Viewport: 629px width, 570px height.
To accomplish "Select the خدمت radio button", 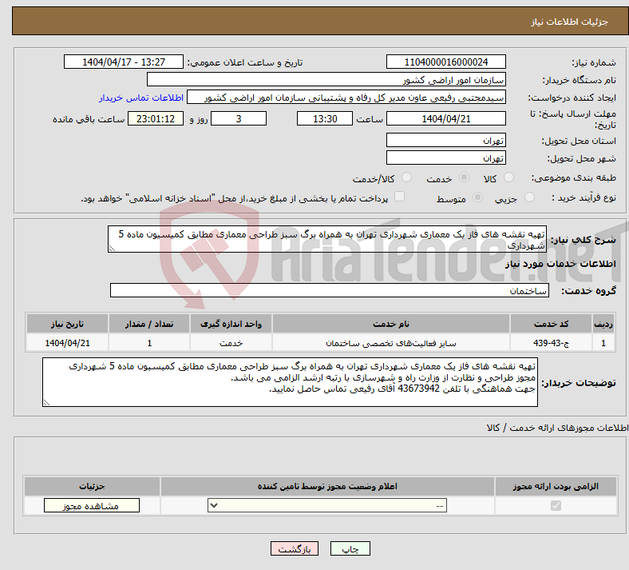I will (x=464, y=177).
